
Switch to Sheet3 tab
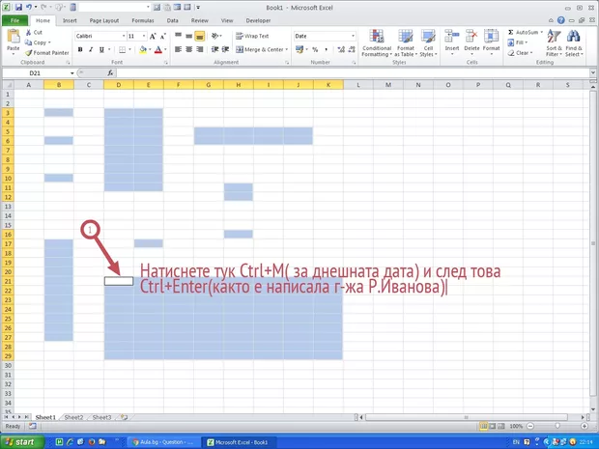(101, 417)
